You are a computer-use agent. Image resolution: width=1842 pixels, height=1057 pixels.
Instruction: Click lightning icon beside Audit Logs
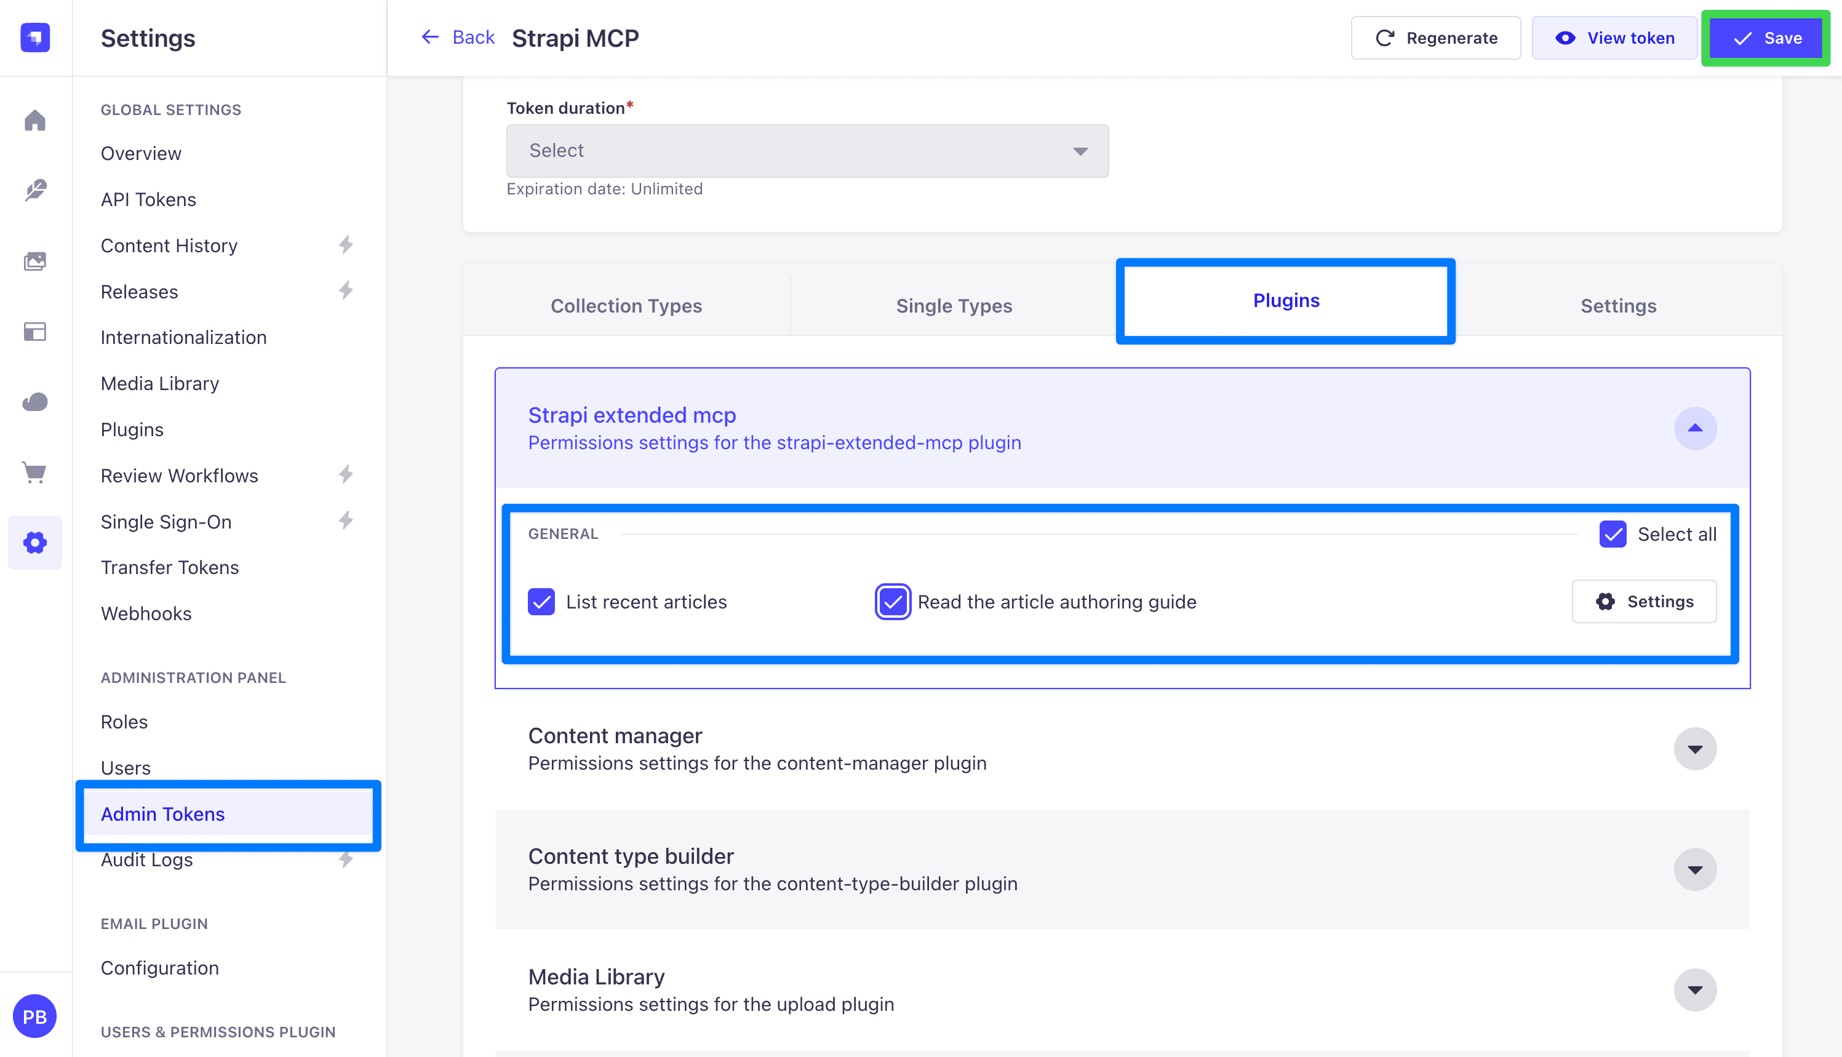(x=346, y=860)
